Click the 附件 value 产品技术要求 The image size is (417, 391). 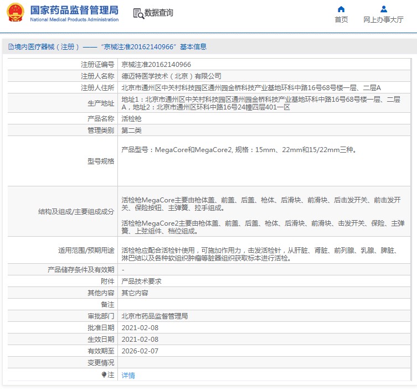click(x=141, y=281)
